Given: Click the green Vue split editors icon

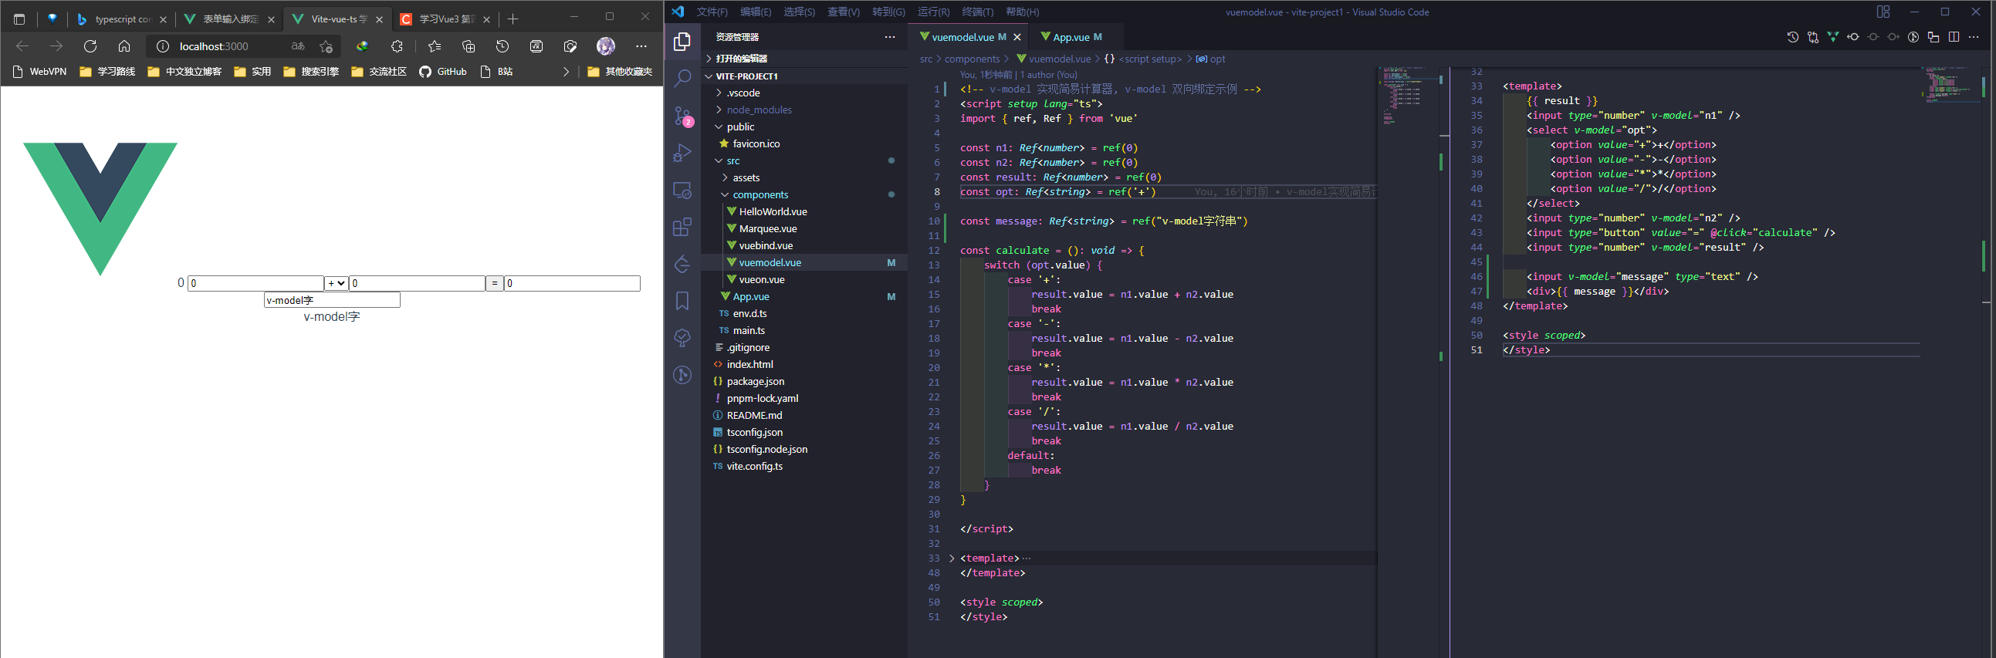Looking at the screenshot, I should pyautogui.click(x=1833, y=36).
